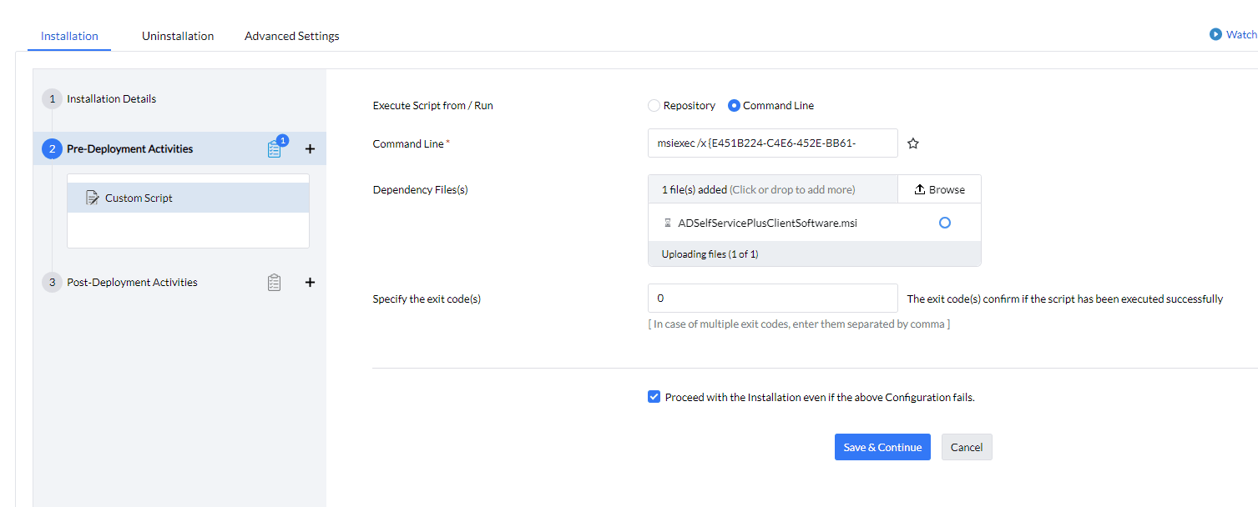Image resolution: width=1258 pixels, height=507 pixels.
Task: Switch to the Uninstallation tab
Action: coord(178,36)
